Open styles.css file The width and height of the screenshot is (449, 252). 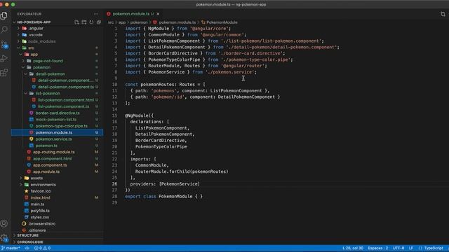39,217
